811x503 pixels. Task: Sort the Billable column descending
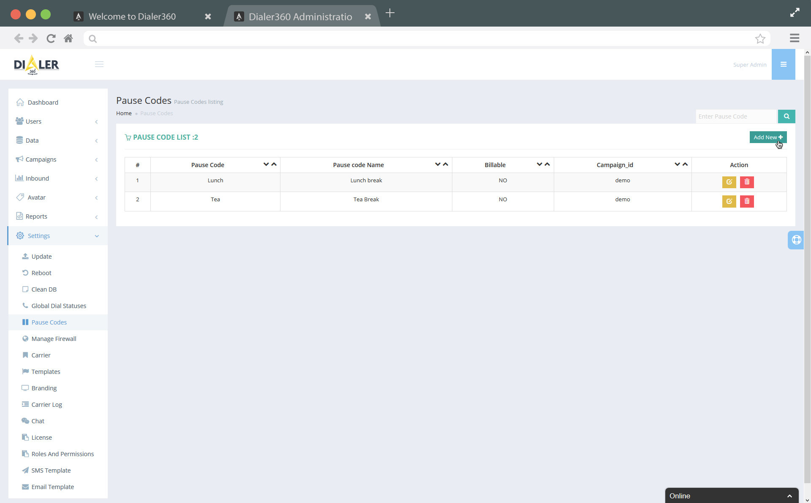tap(539, 165)
